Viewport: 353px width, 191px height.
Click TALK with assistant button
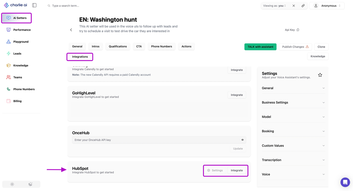[260, 47]
